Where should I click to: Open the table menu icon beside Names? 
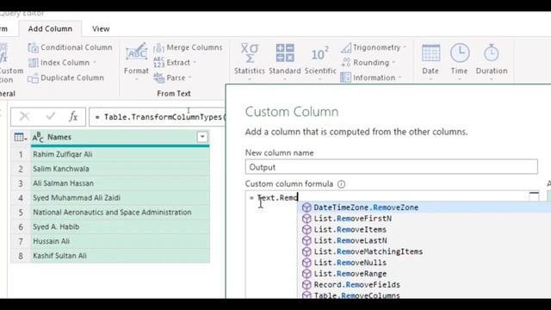coord(21,137)
